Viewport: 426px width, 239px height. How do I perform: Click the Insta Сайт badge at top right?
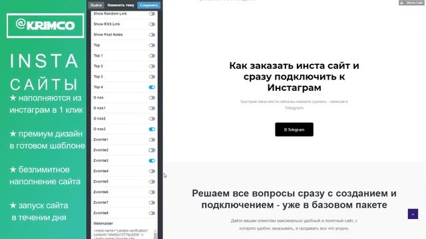coord(411,3)
